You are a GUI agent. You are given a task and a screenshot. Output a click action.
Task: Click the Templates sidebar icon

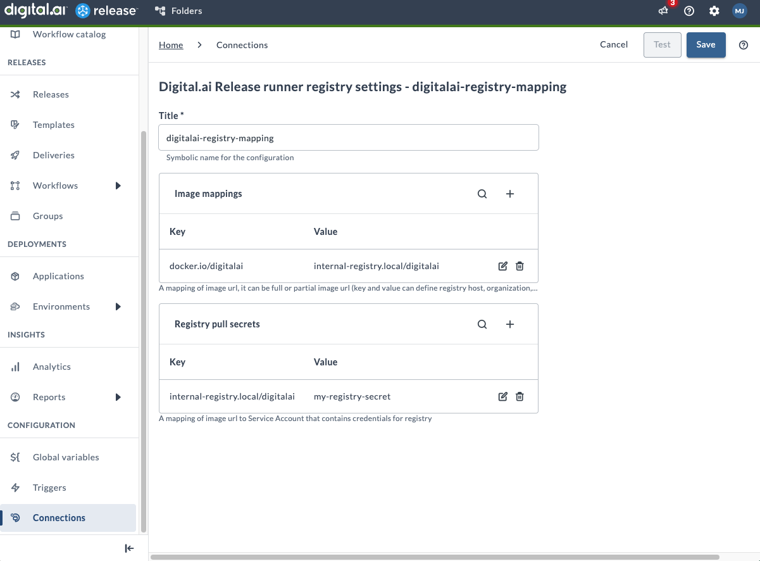click(x=15, y=125)
